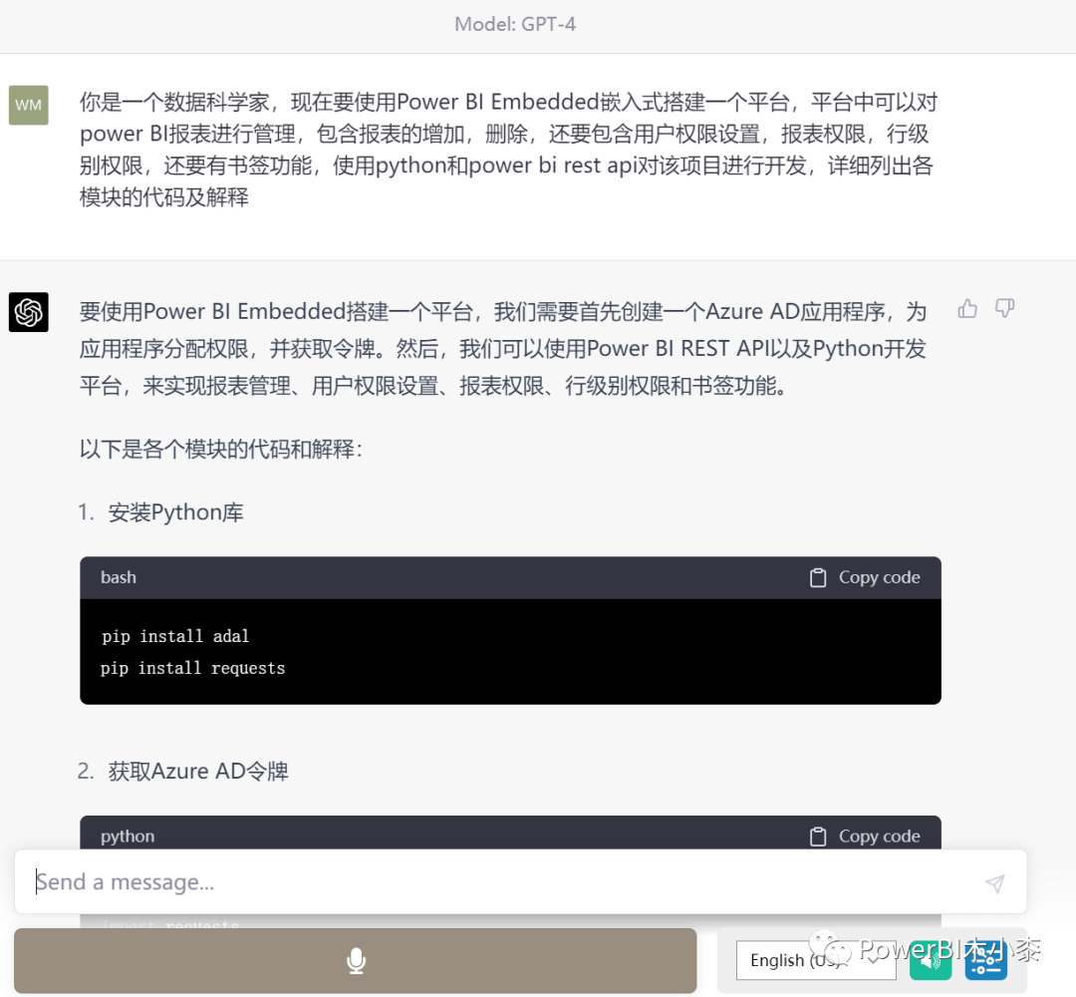Copy code from the bash block
Image resolution: width=1076 pixels, height=997 pixels.
coord(866,577)
